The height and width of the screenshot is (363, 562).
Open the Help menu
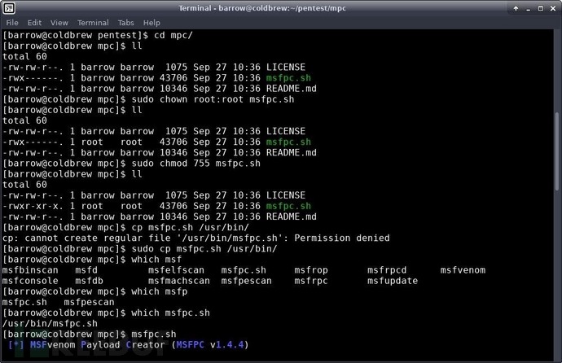(151, 23)
